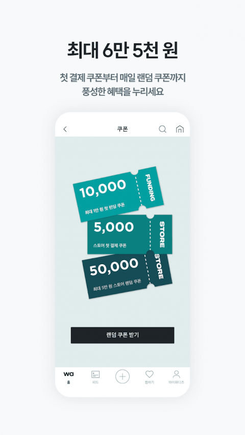Open the 피드 feed tab
The height and width of the screenshot is (435, 245).
95,377
